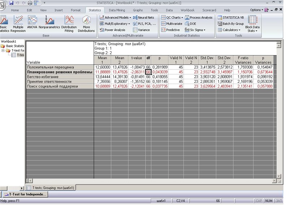Open the Calculators dropdown
The width and height of the screenshot is (289, 205).
[229, 30]
